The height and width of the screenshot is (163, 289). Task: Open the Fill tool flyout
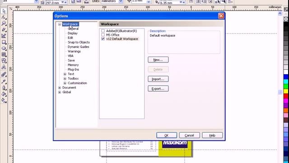click(x=4, y=94)
